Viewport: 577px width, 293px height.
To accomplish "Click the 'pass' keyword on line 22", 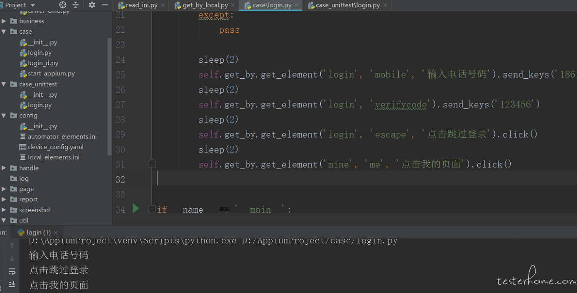I will click(229, 30).
